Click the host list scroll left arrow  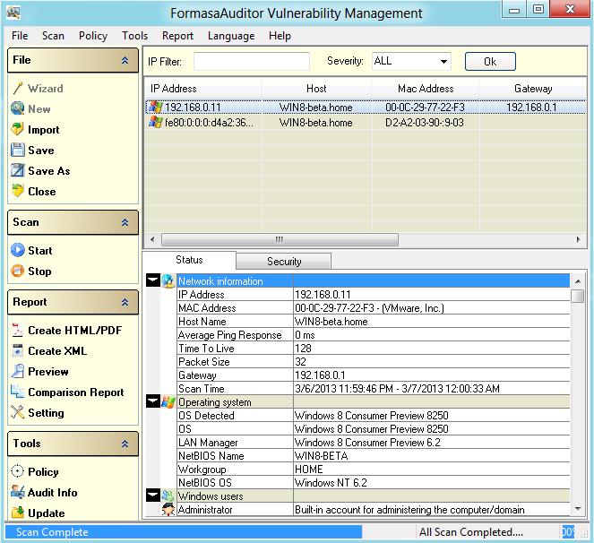[152, 239]
